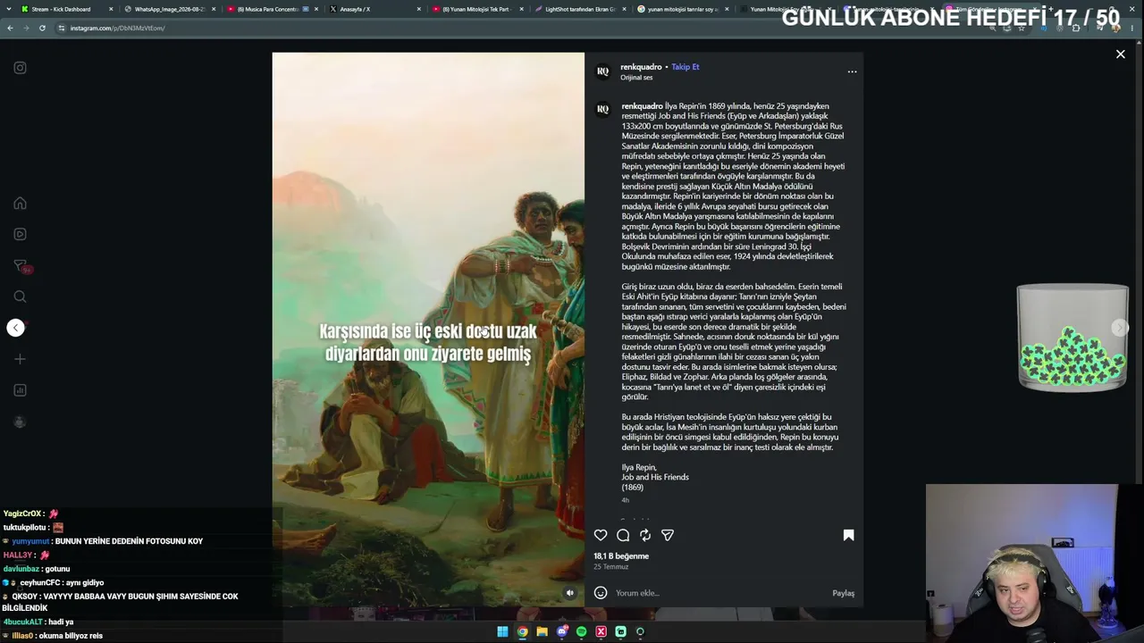1144x643 pixels.
Task: View the 18,1 B beğenme likes list
Action: pos(621,556)
